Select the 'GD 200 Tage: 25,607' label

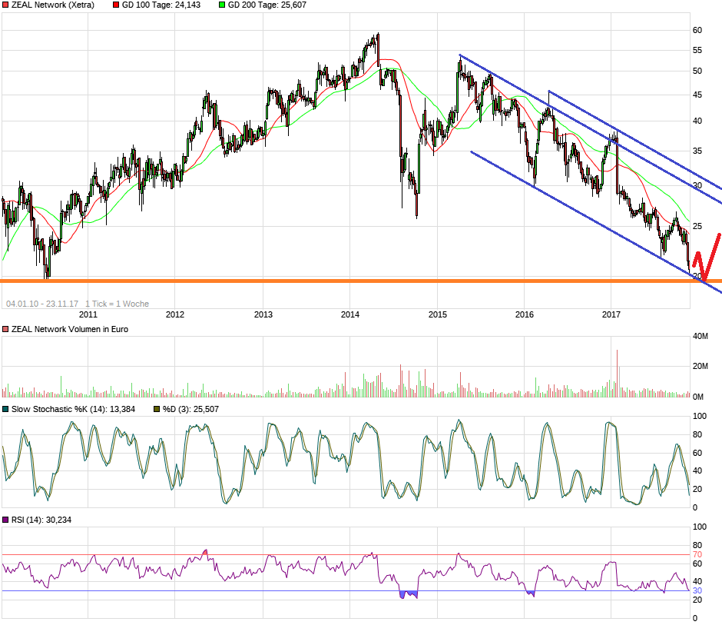pos(267,5)
